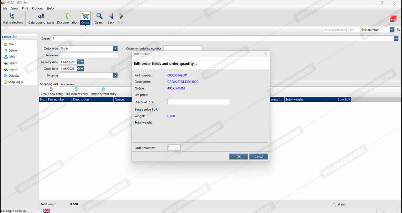Click the Create new entry icon
402x213 pixels.
point(52,89)
